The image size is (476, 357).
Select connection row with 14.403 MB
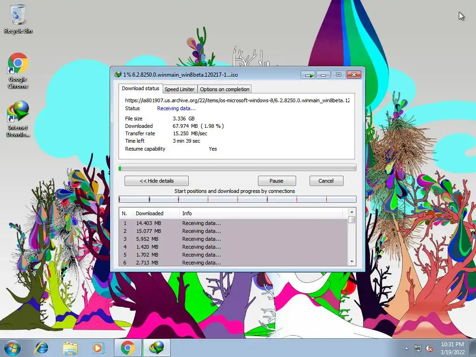[x=233, y=223]
